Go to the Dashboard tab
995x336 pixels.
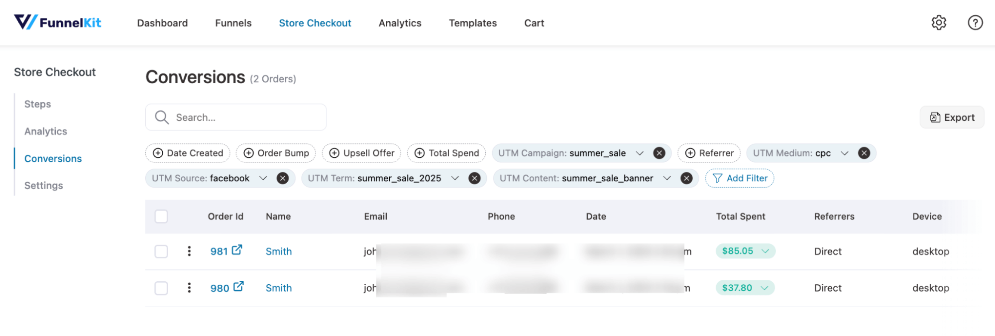pyautogui.click(x=162, y=23)
